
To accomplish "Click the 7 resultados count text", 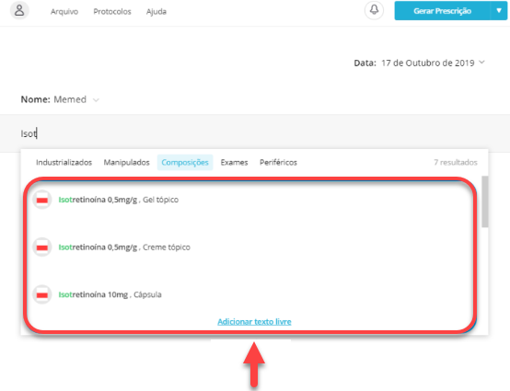I will [456, 162].
